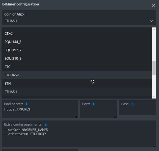
Task: Pick EQUI210_9 algorithm
Action: 77,58
